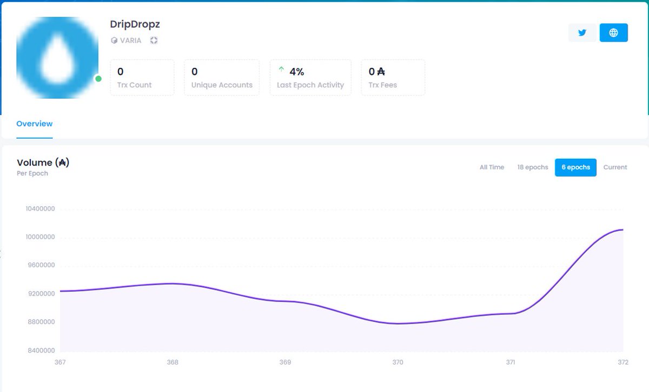Click the VARIA cube icon
This screenshot has width=649, height=392.
pos(114,40)
